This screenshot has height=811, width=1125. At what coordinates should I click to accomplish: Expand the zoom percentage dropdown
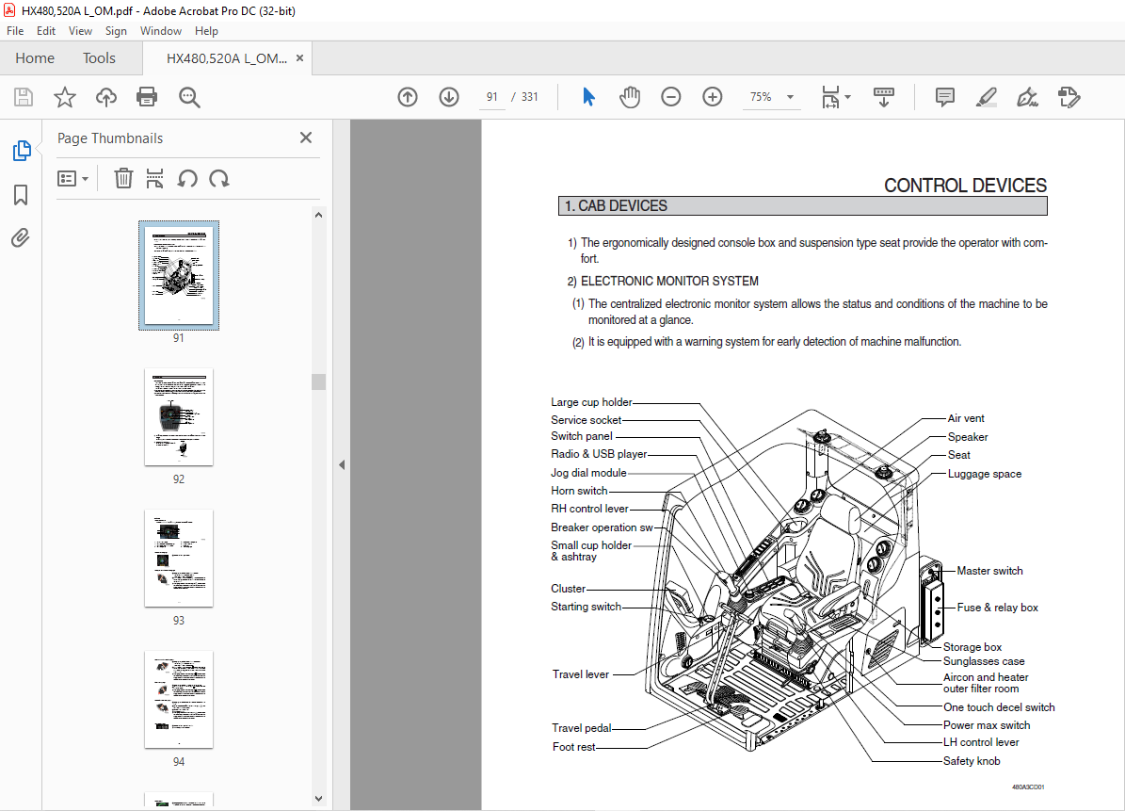pyautogui.click(x=790, y=97)
